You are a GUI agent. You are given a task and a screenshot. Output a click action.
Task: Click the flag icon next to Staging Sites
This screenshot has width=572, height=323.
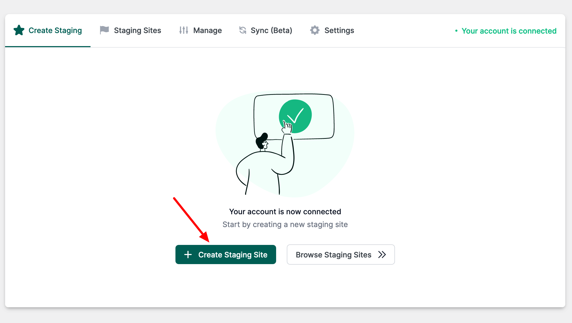tap(104, 30)
